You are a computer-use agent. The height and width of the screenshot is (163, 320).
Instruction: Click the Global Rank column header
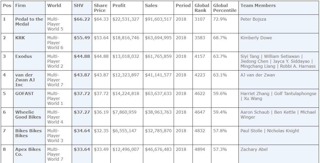(202, 8)
